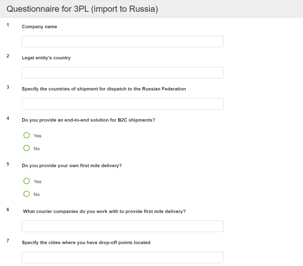Click question number 7

8,241
